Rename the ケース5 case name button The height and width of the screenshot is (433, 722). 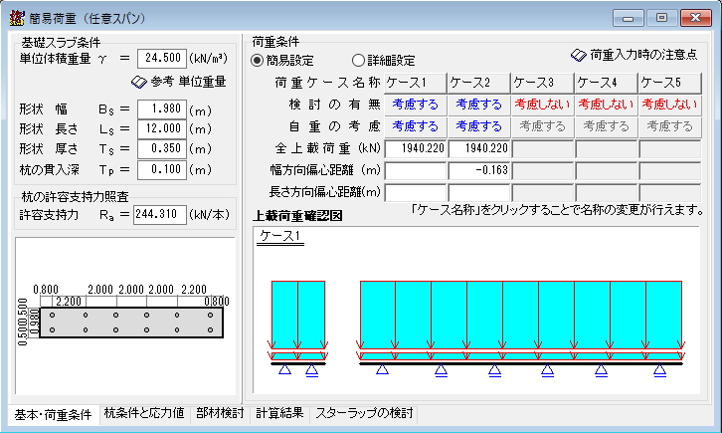pyautogui.click(x=669, y=83)
